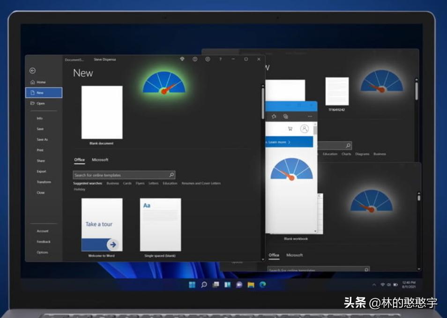Toggle the favorite star in the small app window
Screen dimensions: 447x318
pos(274,116)
